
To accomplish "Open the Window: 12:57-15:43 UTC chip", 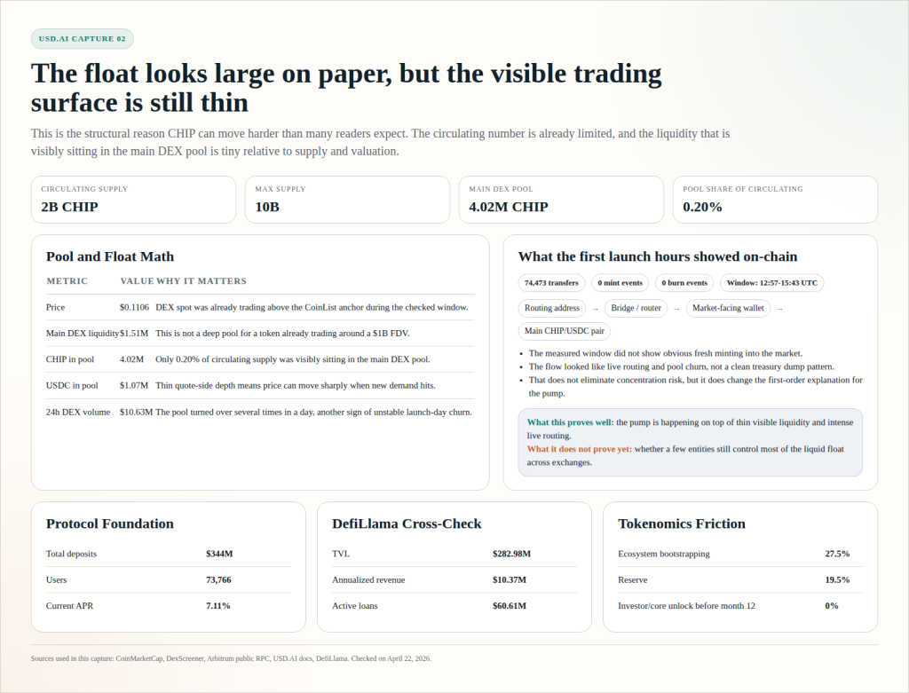I will pyautogui.click(x=772, y=283).
